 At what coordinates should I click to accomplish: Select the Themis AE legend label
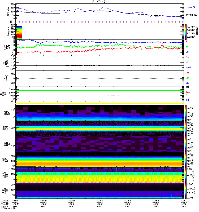[x=191, y=15]
